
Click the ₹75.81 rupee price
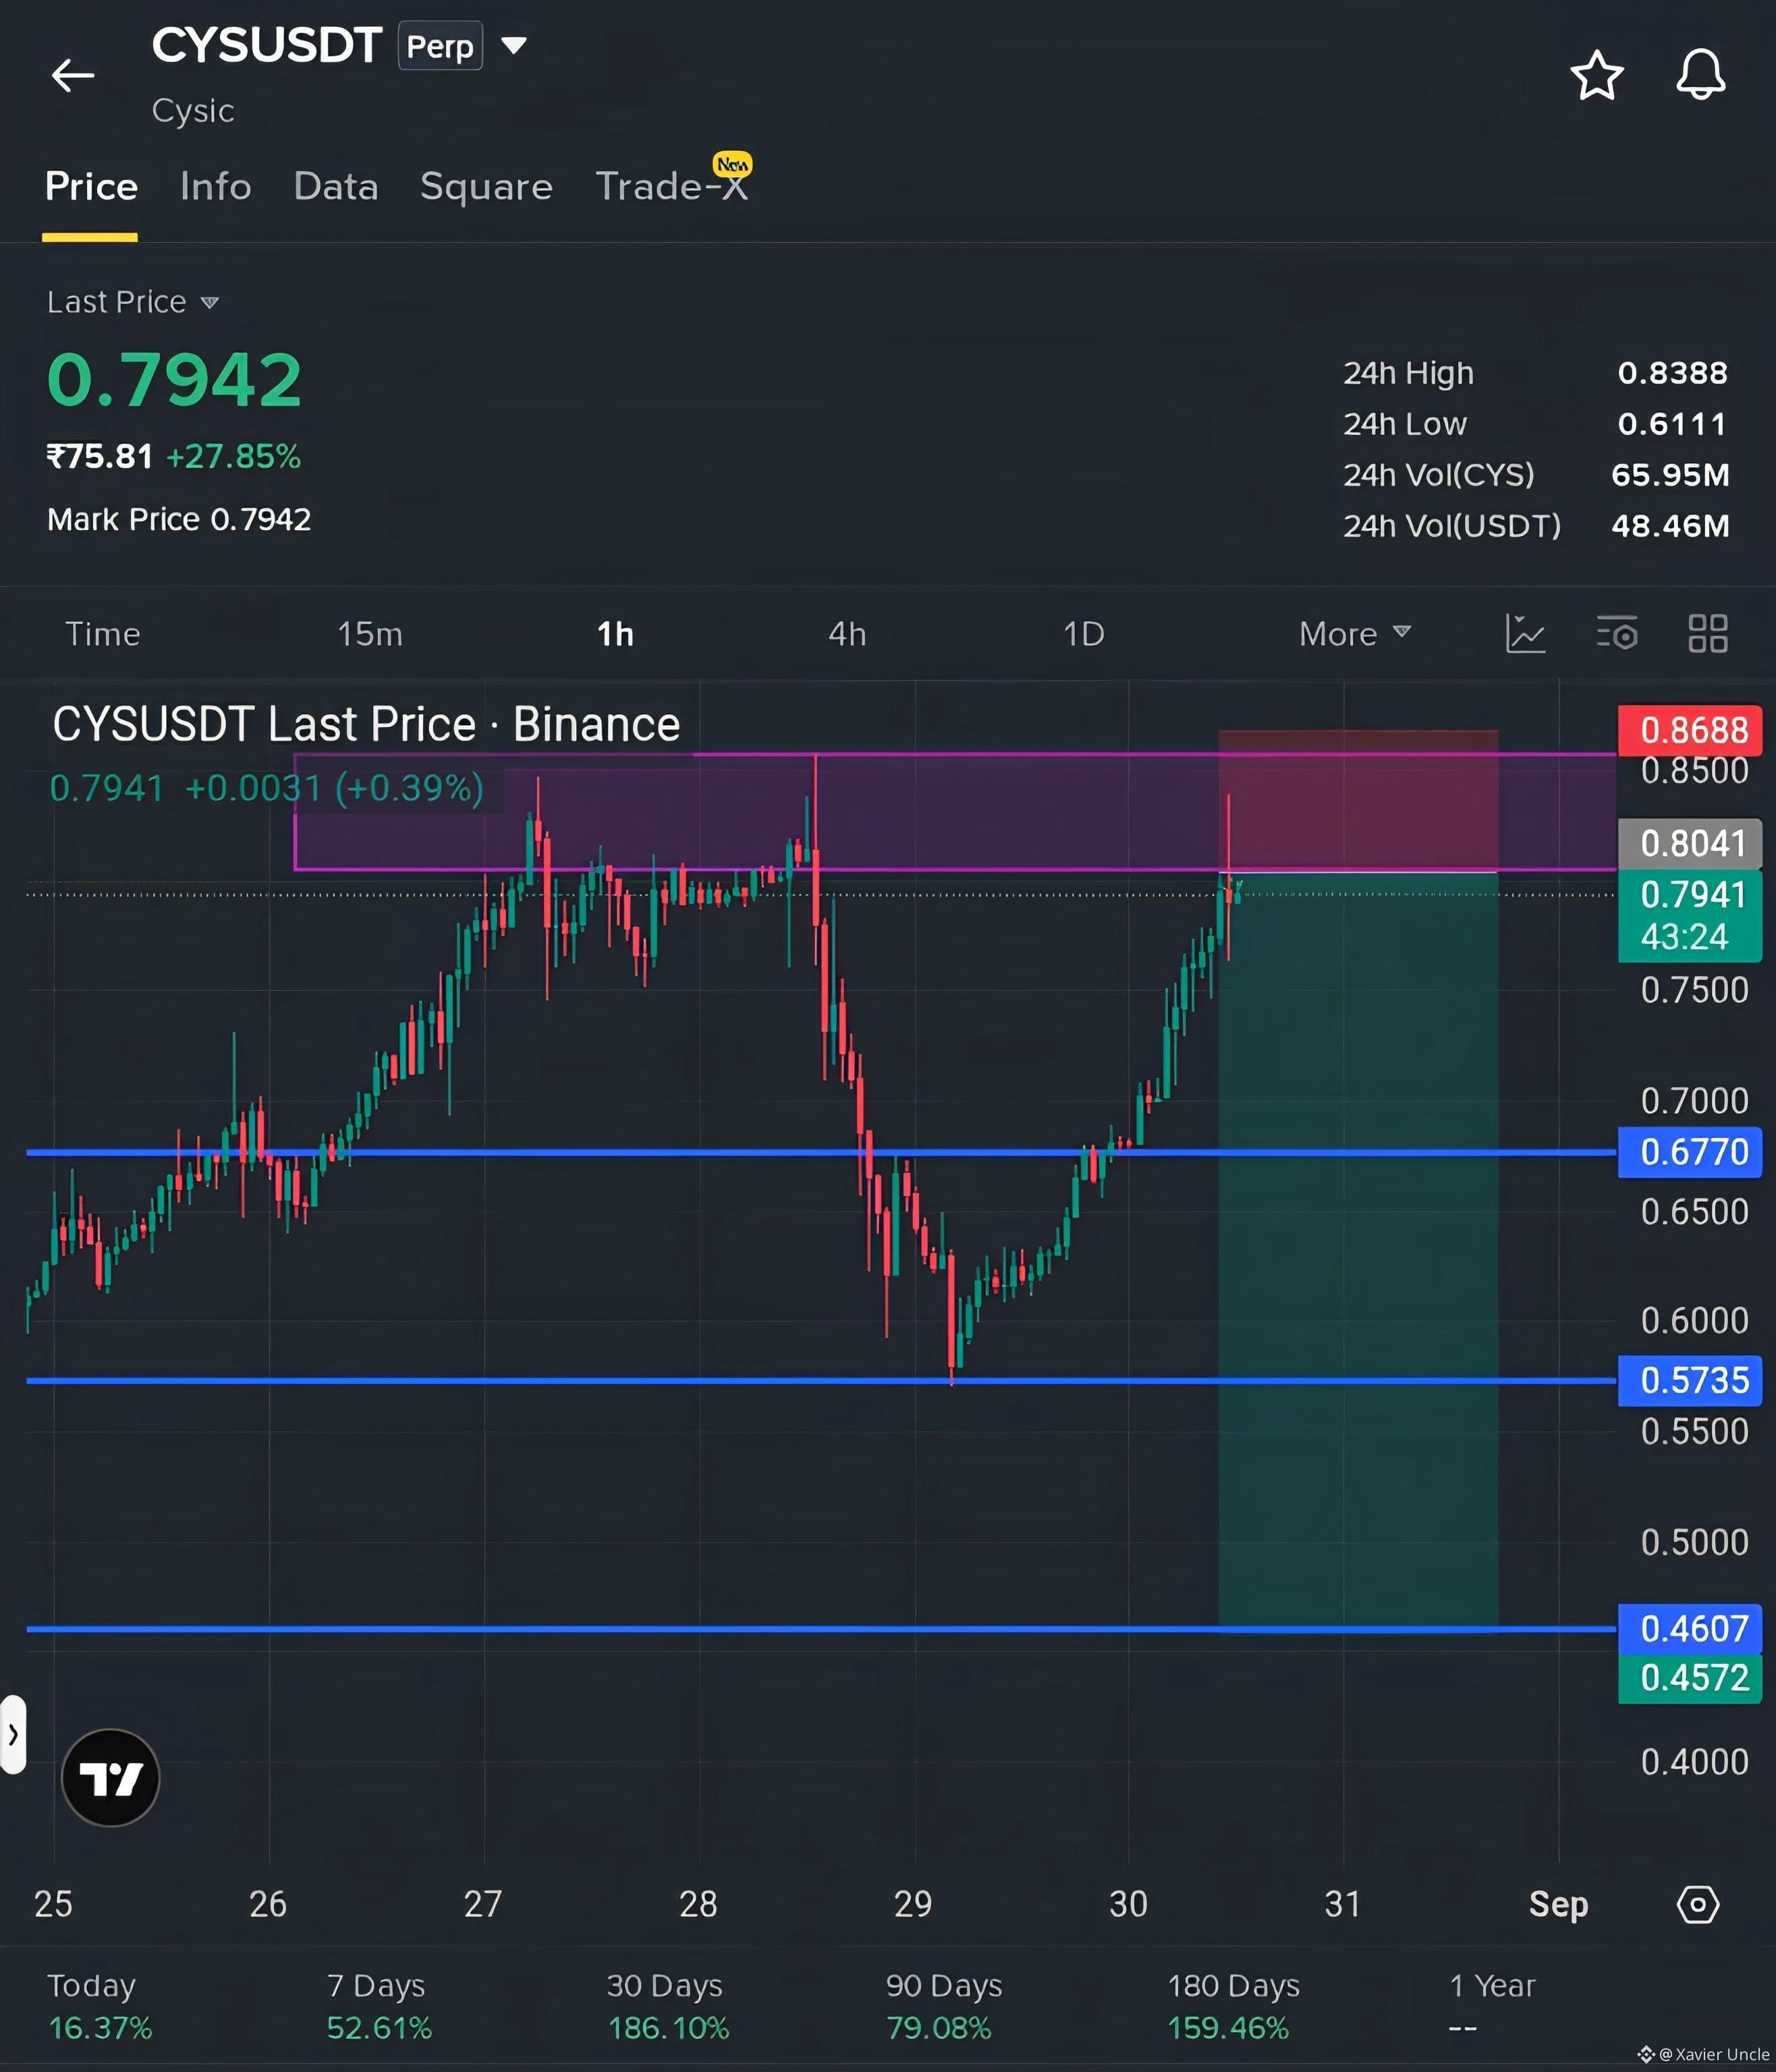pyautogui.click(x=100, y=456)
